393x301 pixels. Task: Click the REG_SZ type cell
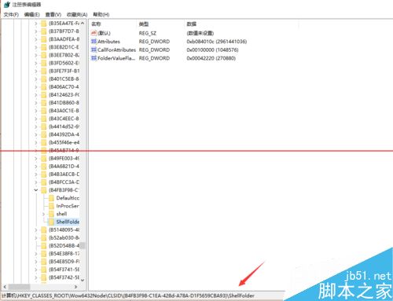148,33
